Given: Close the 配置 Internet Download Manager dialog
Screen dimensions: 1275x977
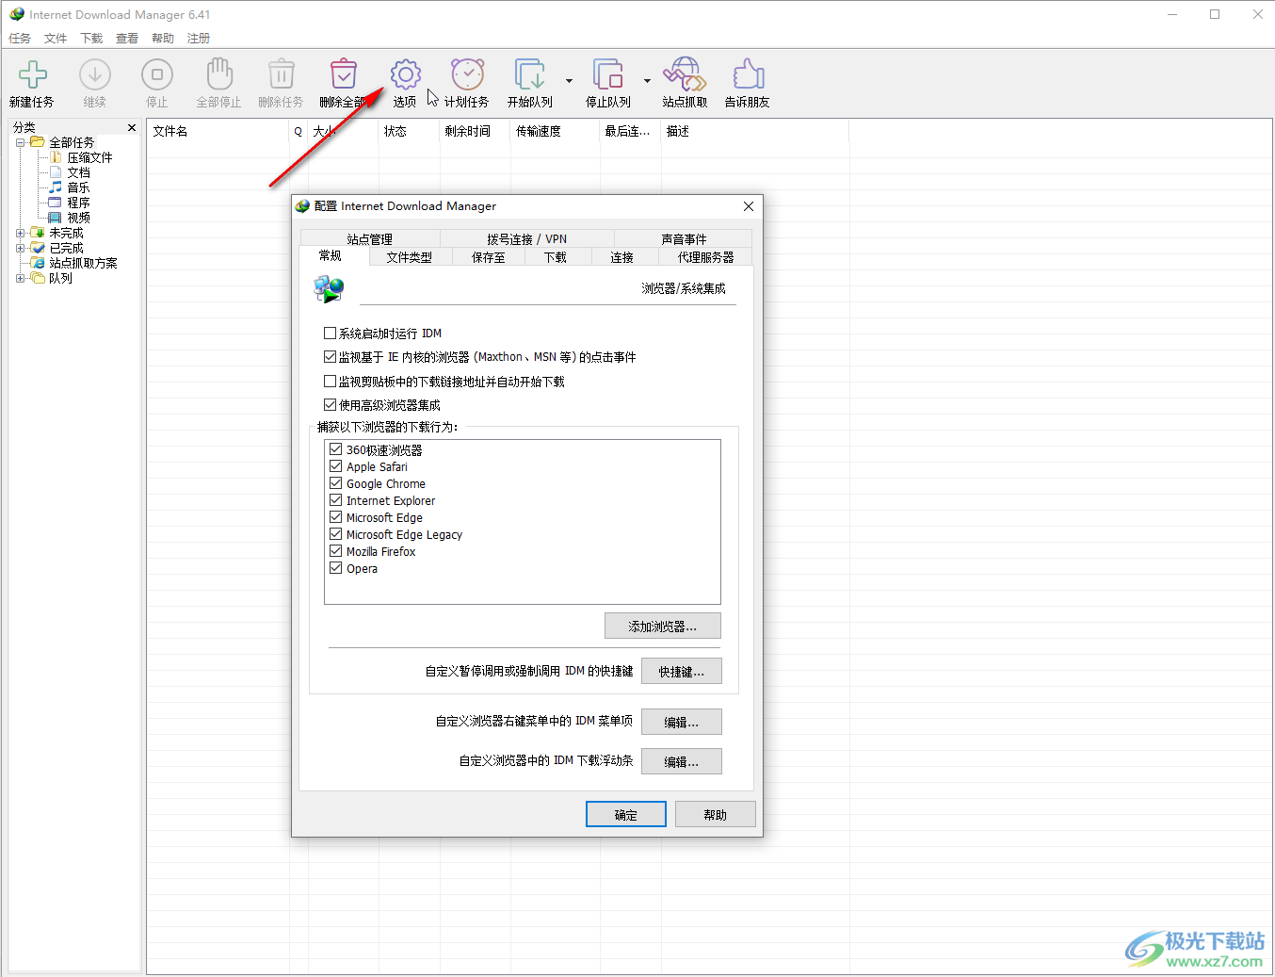Looking at the screenshot, I should coord(749,206).
